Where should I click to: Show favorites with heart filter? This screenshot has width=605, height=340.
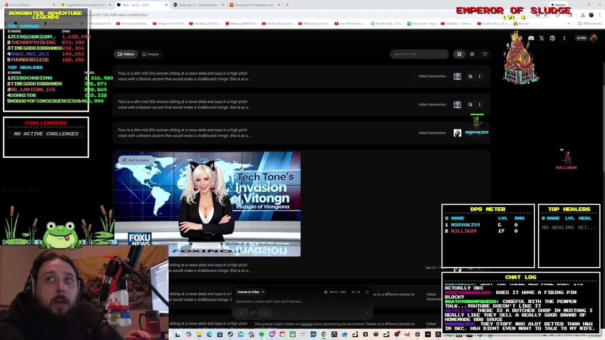[484, 54]
